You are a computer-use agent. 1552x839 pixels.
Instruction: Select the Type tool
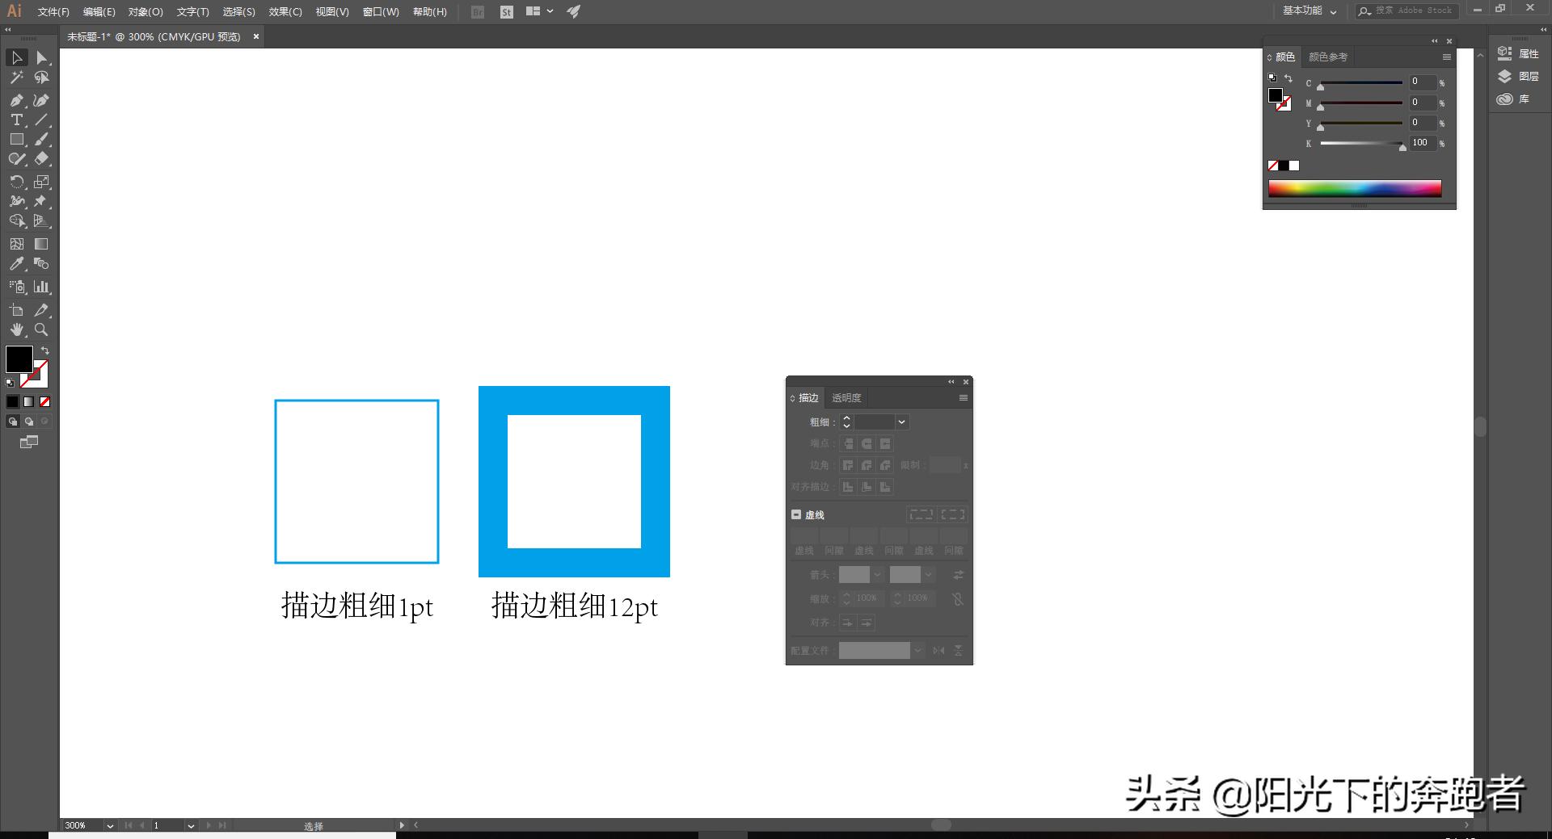pos(16,120)
